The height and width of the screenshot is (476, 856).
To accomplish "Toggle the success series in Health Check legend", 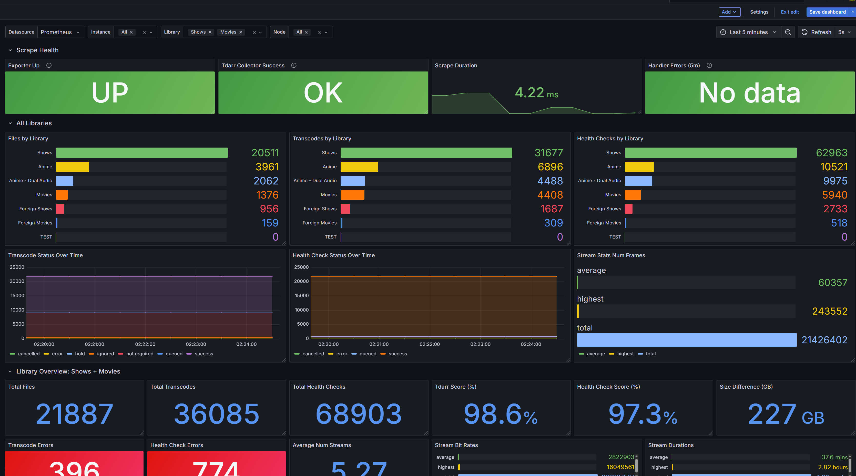I will pyautogui.click(x=394, y=354).
